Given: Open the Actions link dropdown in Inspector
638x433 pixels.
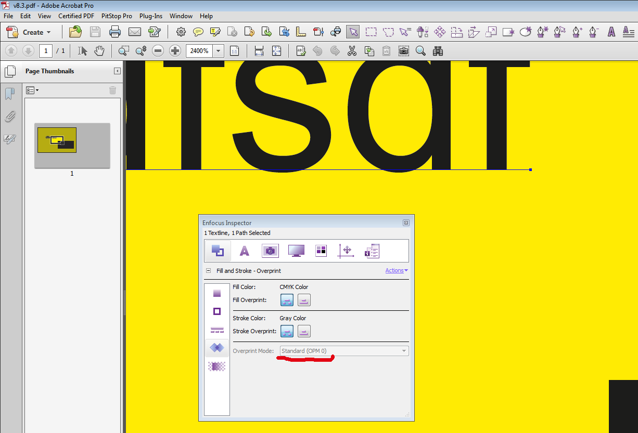Looking at the screenshot, I should [x=397, y=270].
